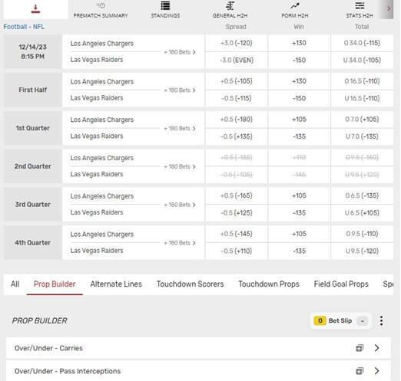Expand +180 Bets for 3rd Quarter row

click(180, 205)
